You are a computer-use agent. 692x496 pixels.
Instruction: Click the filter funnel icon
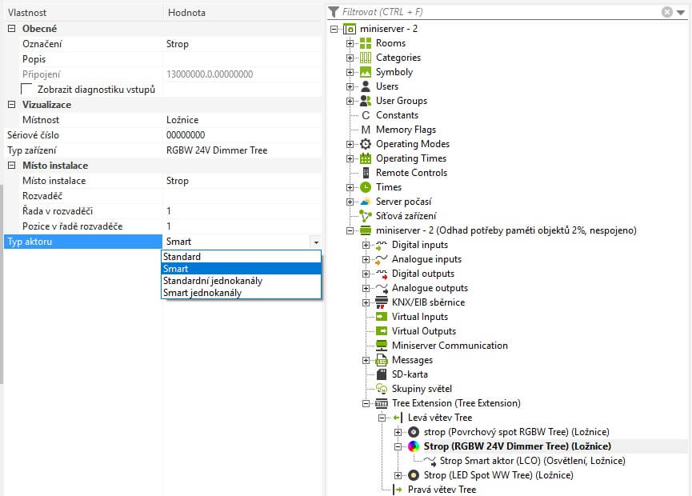[x=334, y=12]
